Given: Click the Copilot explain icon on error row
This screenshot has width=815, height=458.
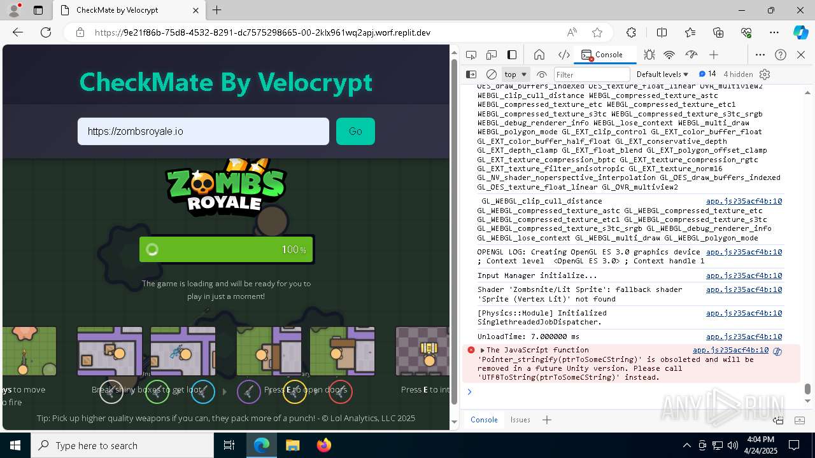Looking at the screenshot, I should (777, 351).
